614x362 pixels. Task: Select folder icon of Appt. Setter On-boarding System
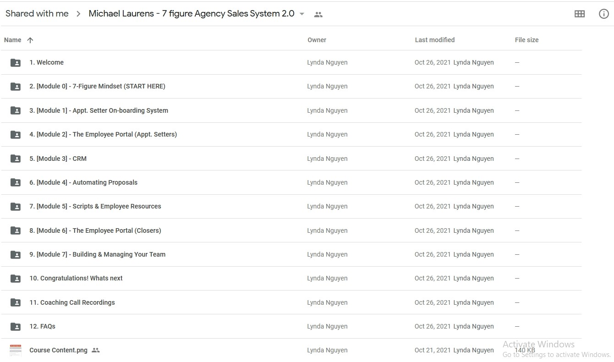(16, 110)
